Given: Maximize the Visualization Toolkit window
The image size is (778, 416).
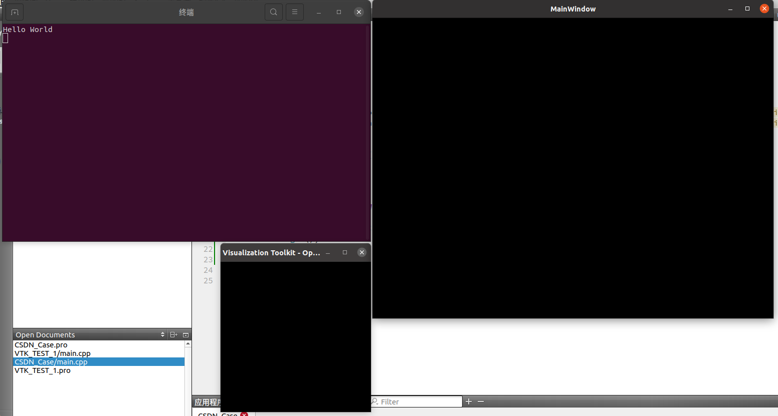Looking at the screenshot, I should tap(345, 252).
